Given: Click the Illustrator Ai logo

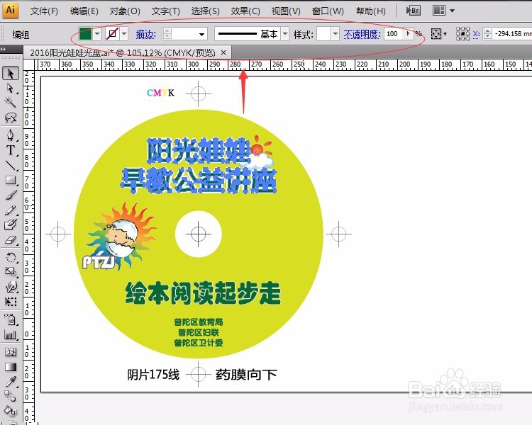Looking at the screenshot, I should point(10,10).
